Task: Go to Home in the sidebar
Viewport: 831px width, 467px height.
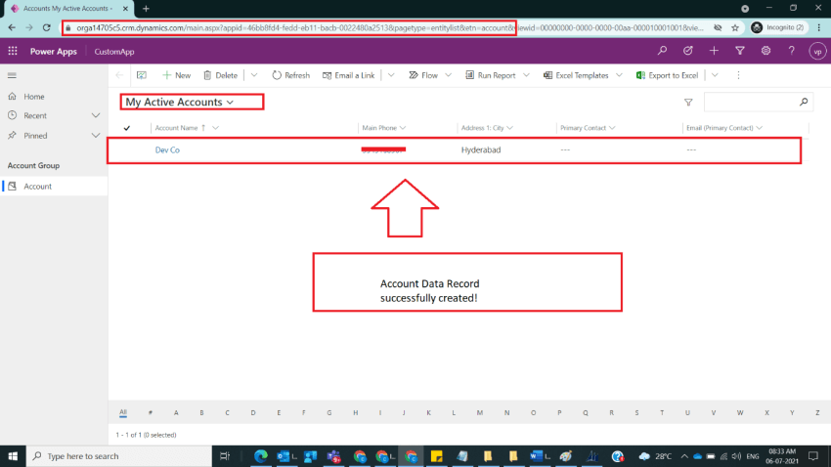Action: (34, 97)
